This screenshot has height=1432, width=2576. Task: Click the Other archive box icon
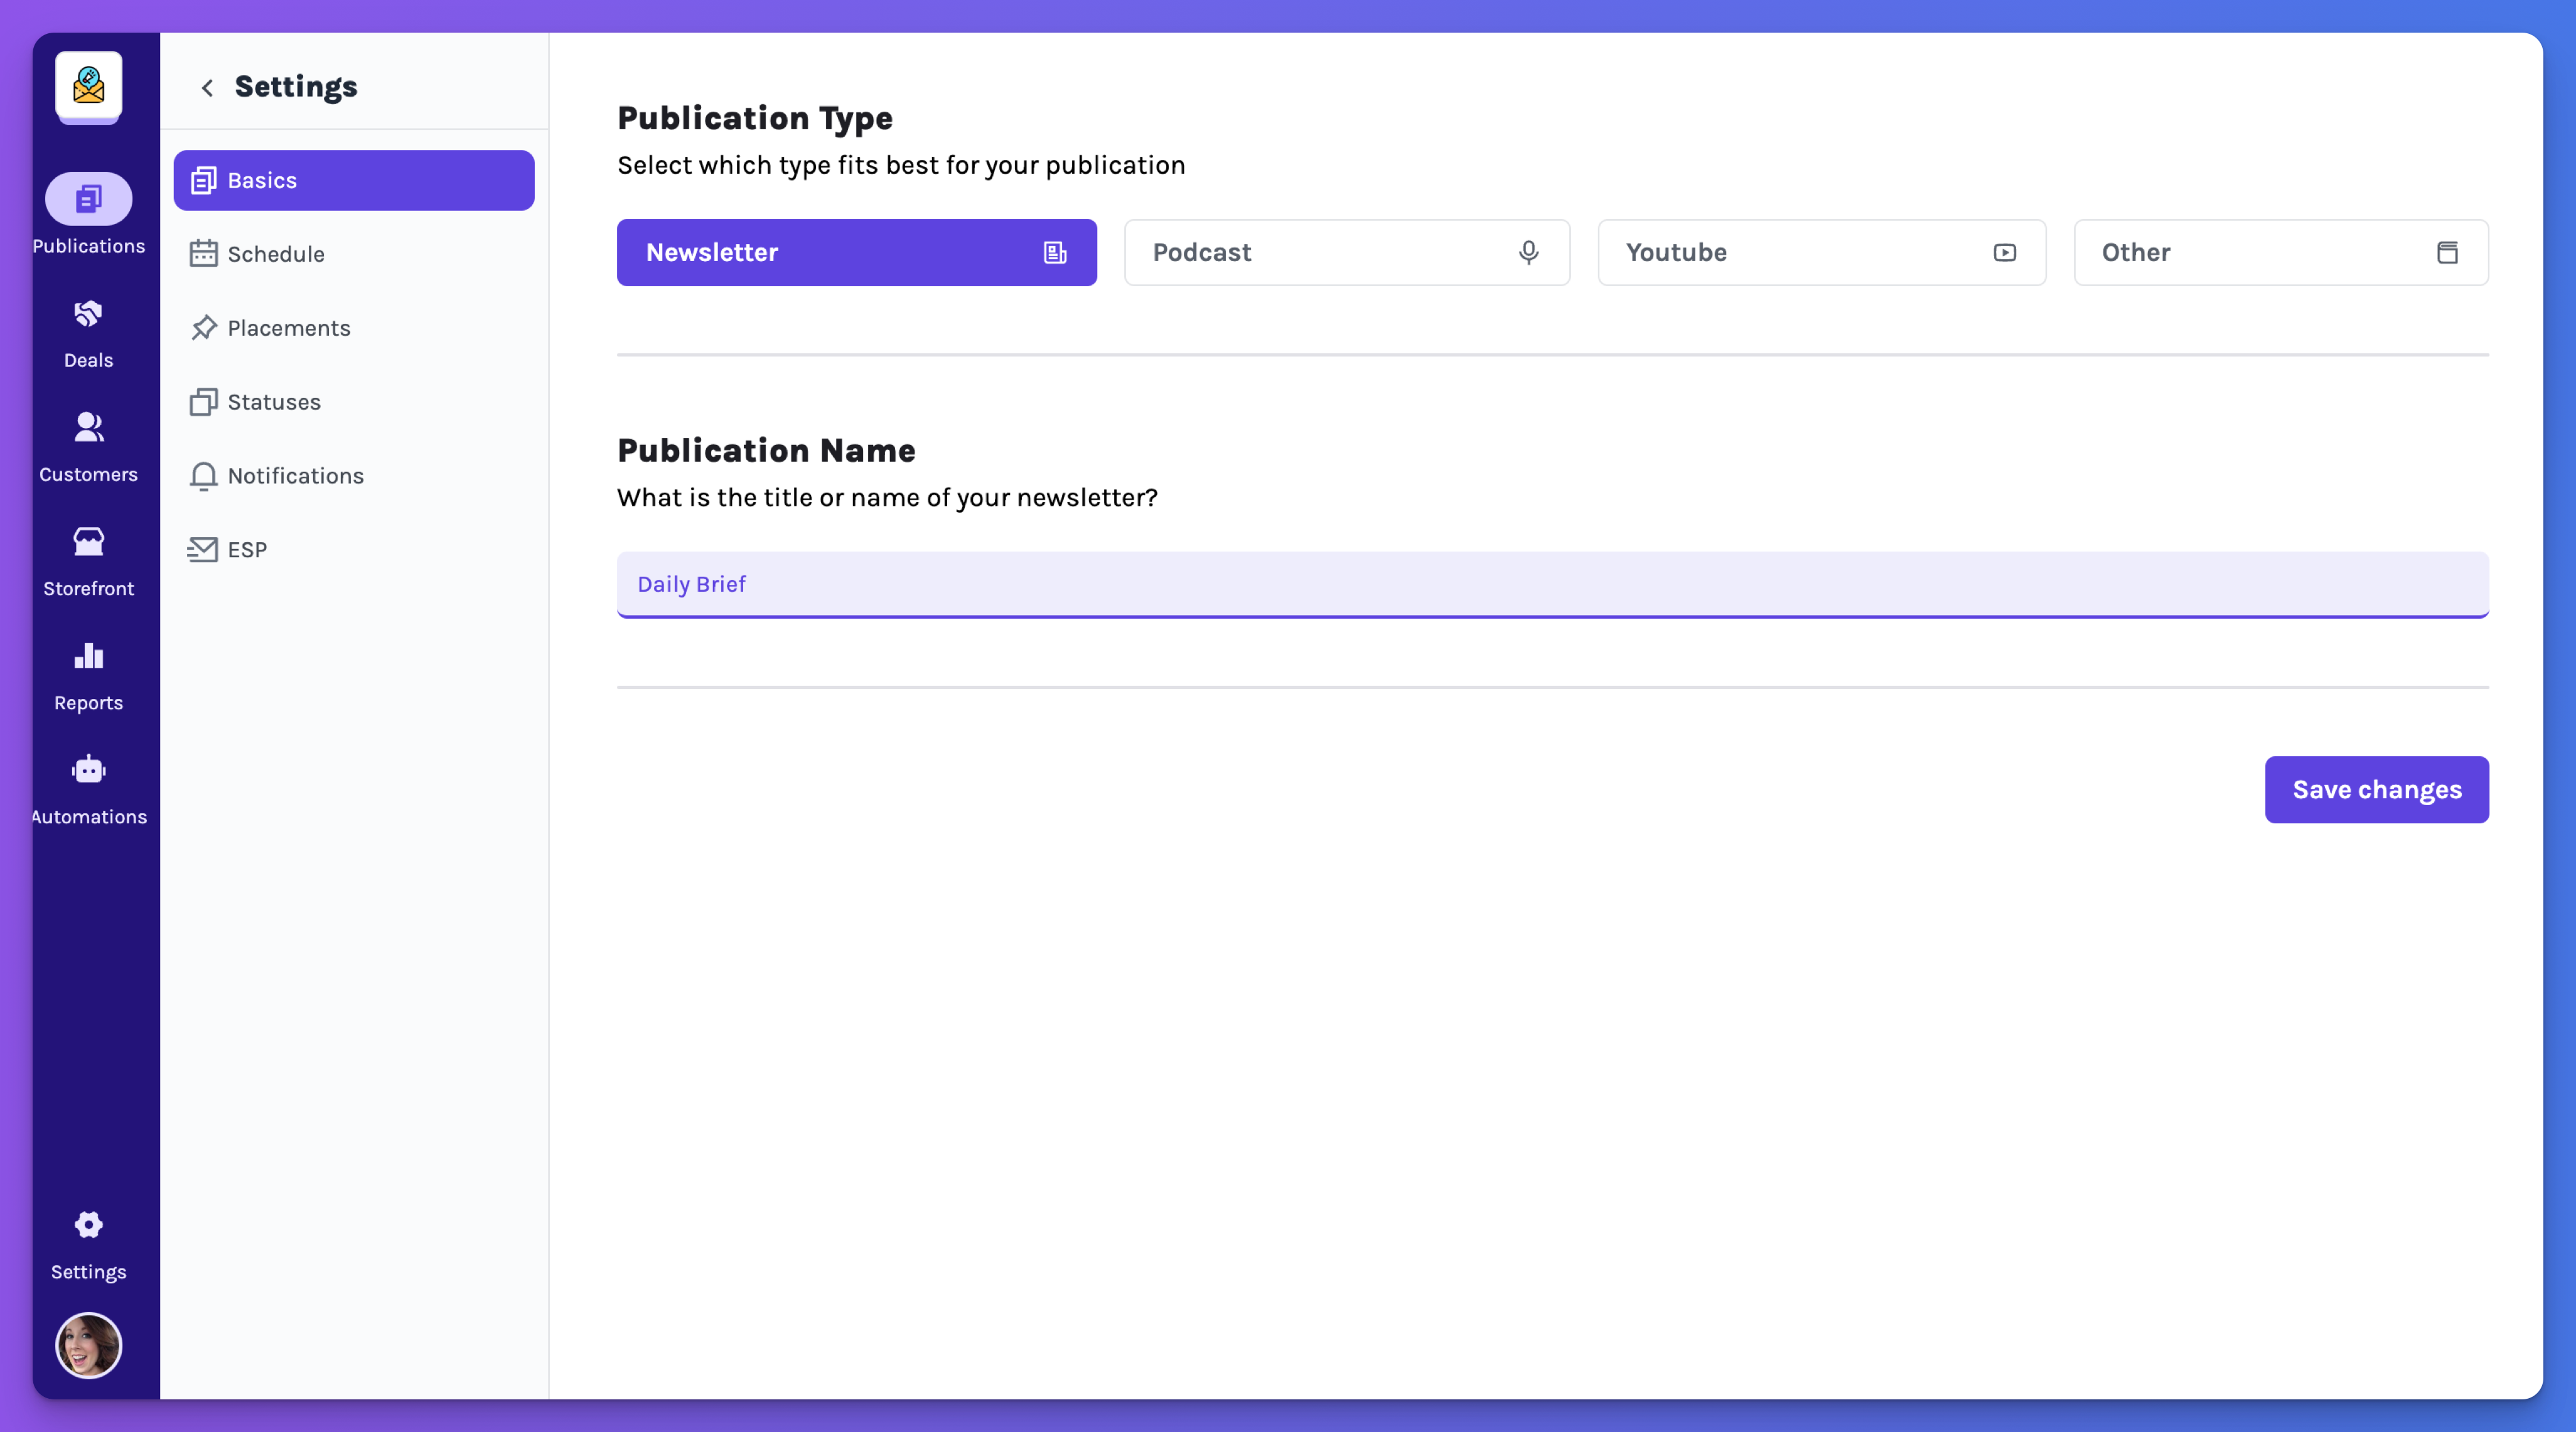coord(2447,253)
